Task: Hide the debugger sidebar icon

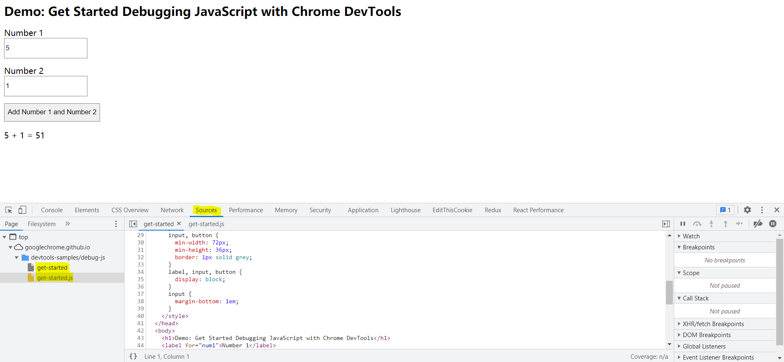Action: pos(666,224)
